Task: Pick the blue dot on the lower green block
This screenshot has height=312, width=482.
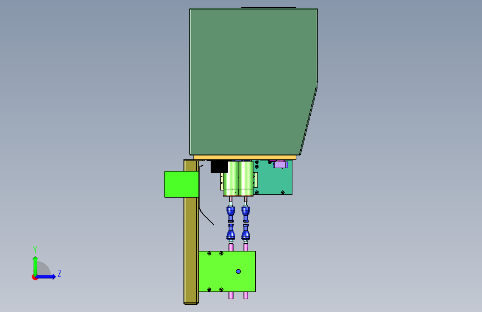Action: coord(238,271)
